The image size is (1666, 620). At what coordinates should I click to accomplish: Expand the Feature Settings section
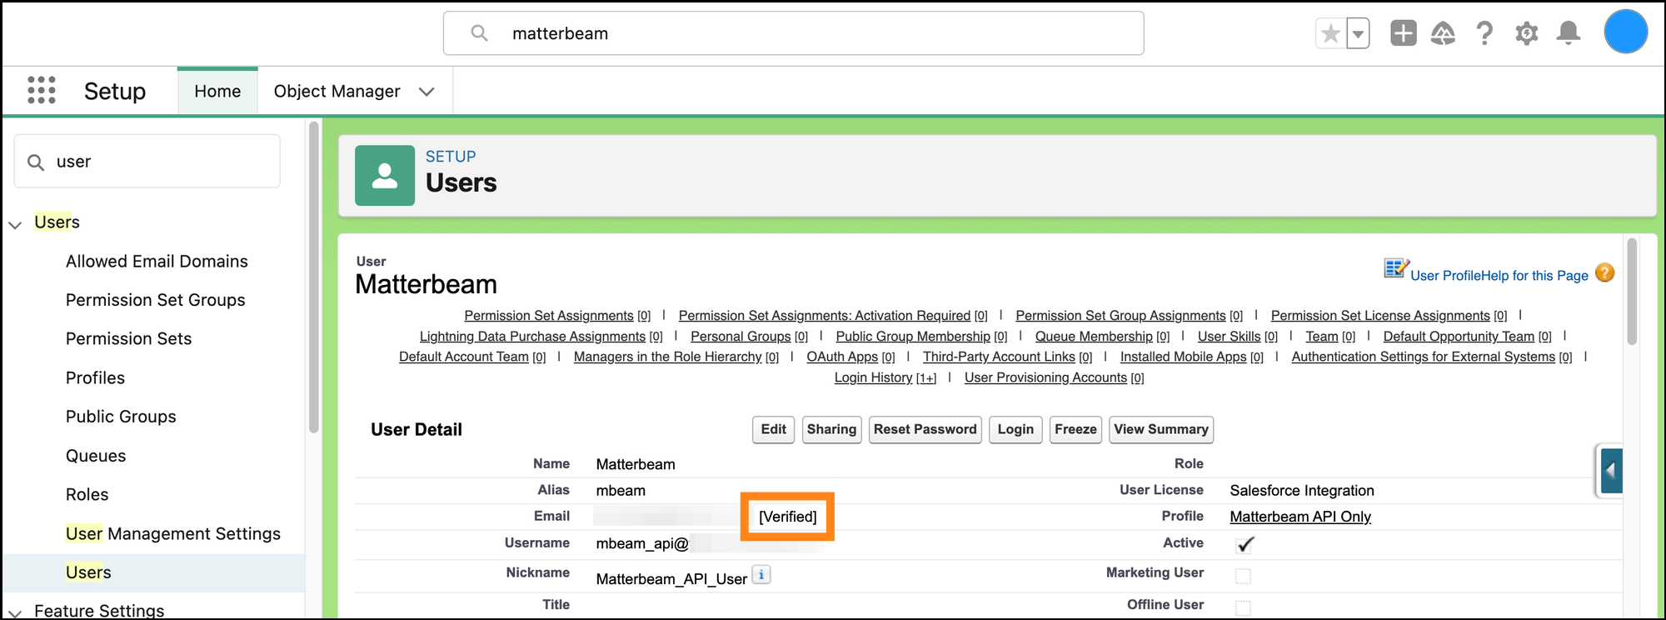click(15, 612)
